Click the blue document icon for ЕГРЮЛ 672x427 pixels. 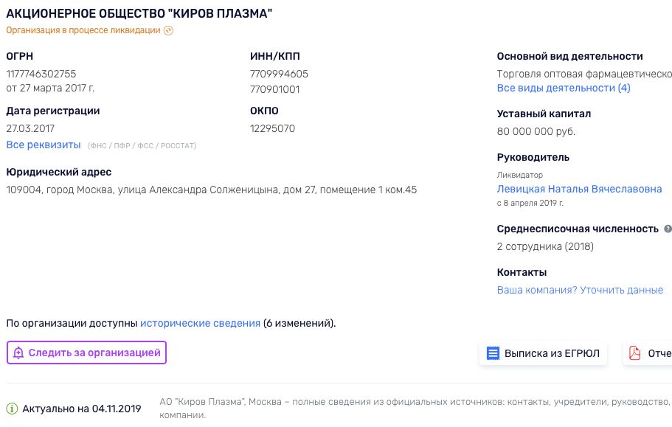click(x=493, y=353)
